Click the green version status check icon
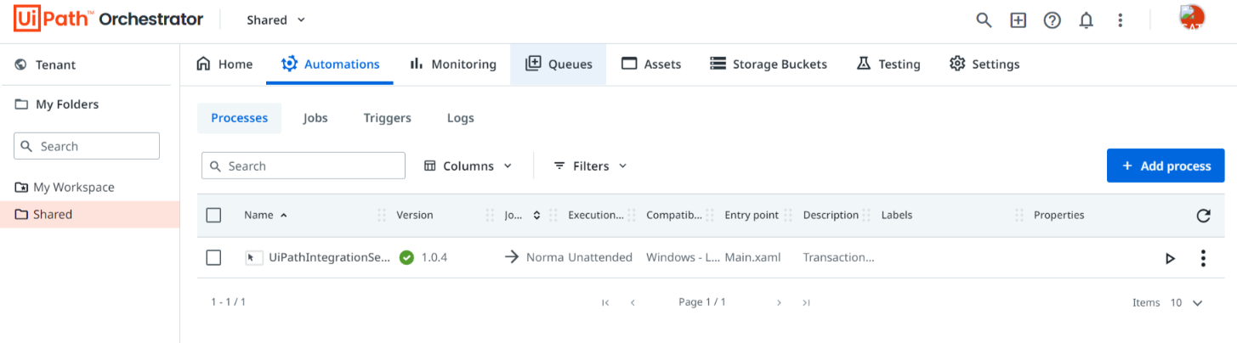This screenshot has width=1237, height=343. [x=406, y=257]
